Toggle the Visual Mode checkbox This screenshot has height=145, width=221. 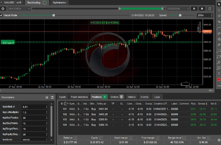(1, 15)
